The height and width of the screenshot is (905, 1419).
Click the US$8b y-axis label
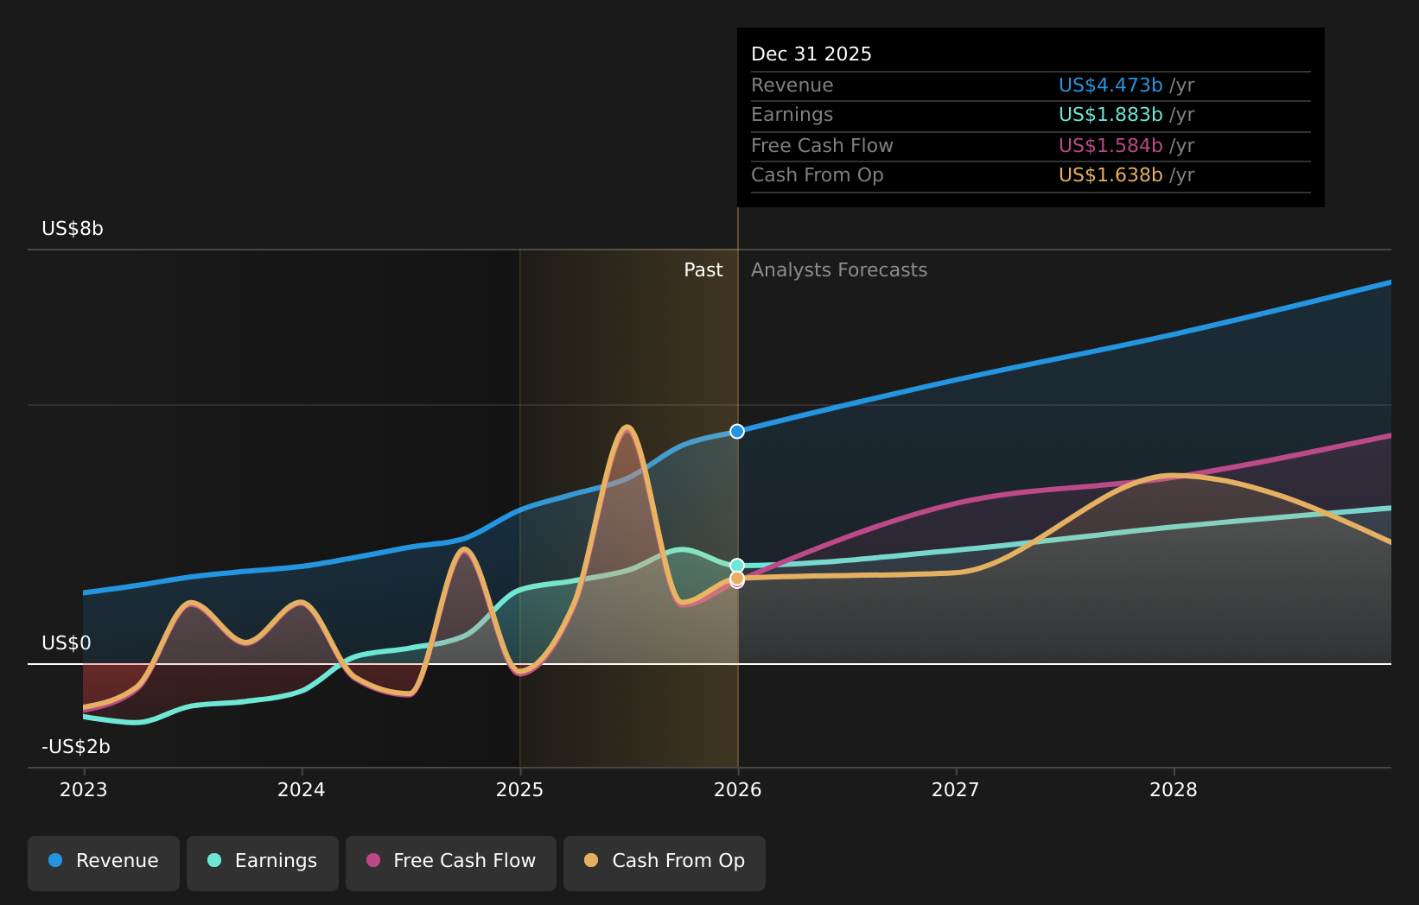(73, 229)
